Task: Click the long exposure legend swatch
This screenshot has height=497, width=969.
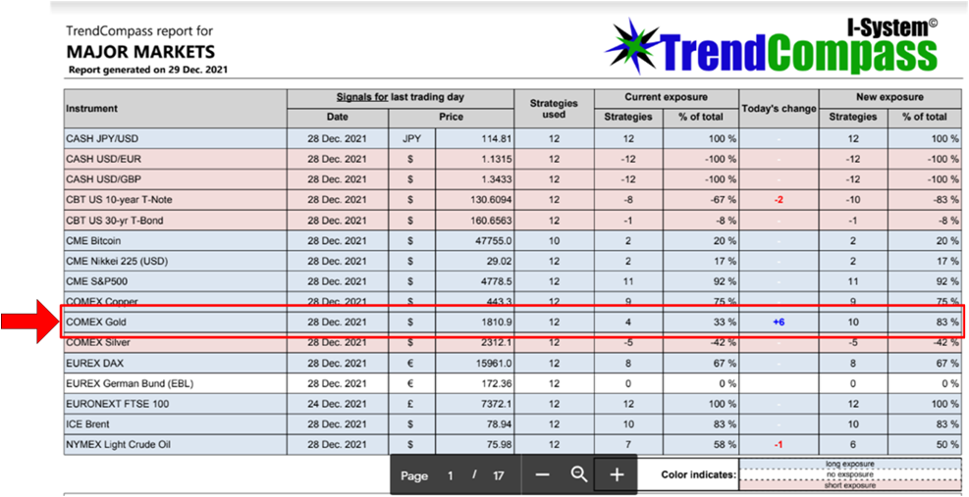Action: pyautogui.click(x=850, y=464)
